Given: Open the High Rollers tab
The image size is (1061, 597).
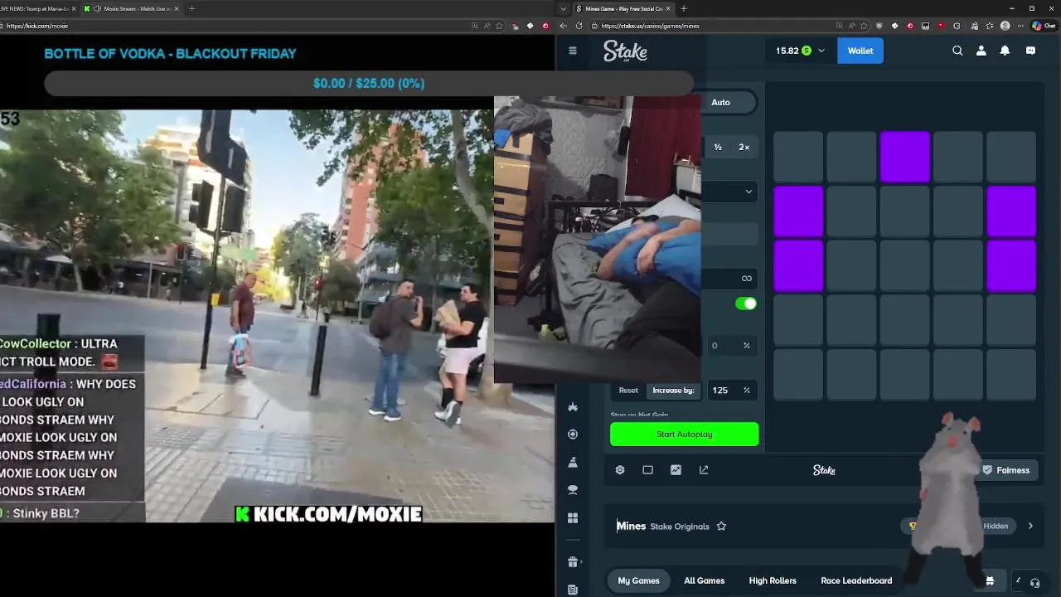Looking at the screenshot, I should coord(773,580).
